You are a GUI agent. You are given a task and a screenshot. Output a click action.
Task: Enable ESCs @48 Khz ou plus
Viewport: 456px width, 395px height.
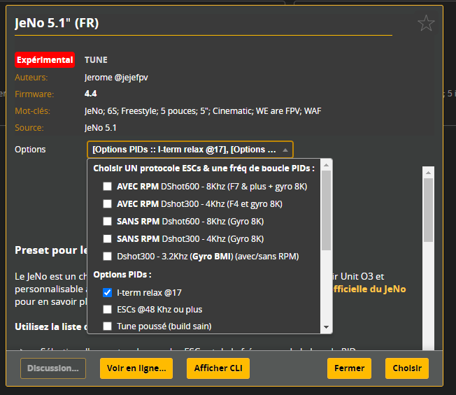point(107,309)
